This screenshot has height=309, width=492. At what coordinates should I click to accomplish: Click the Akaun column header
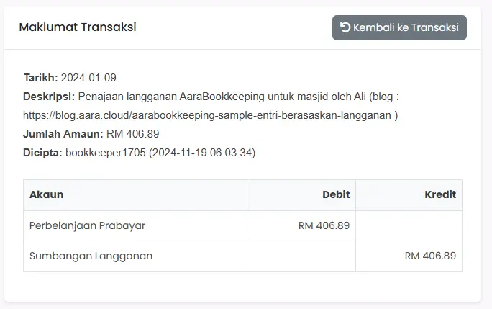coord(137,195)
